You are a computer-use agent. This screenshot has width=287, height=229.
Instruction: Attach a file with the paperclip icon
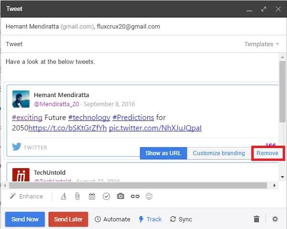tap(77, 196)
